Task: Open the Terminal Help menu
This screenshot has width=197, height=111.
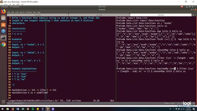Action: (39, 12)
